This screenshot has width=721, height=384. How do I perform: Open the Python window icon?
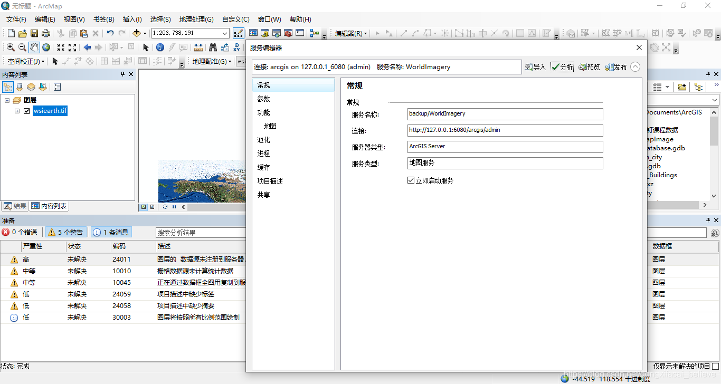point(299,33)
